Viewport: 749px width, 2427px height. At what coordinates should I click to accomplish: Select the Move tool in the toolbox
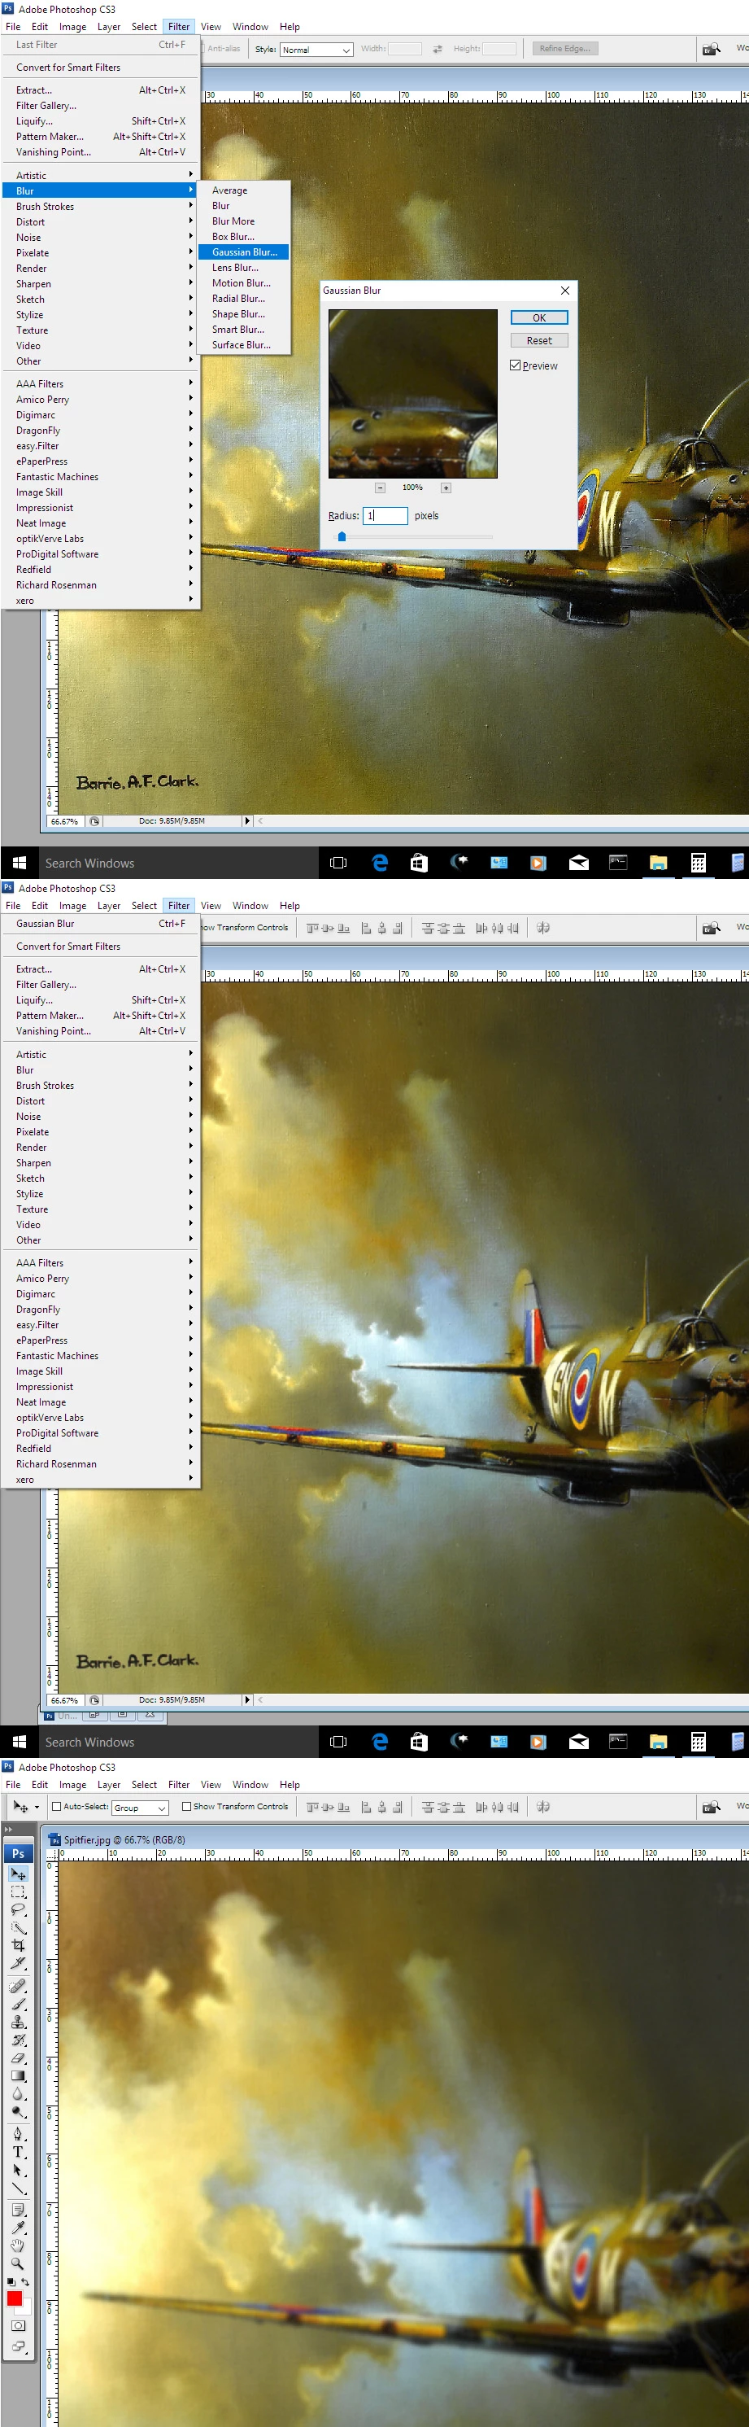coord(18,1874)
